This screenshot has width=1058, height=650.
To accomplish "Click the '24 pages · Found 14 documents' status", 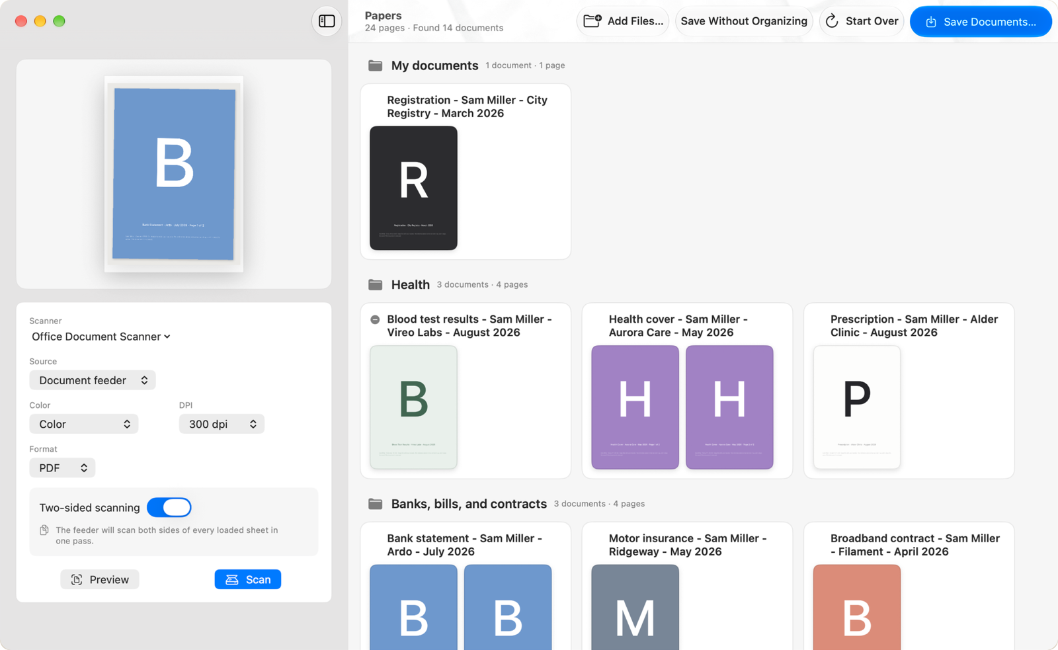I will [x=434, y=28].
